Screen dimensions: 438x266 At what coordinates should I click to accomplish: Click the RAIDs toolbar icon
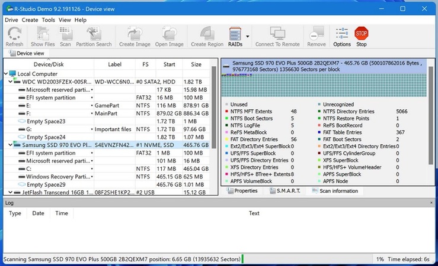point(235,36)
